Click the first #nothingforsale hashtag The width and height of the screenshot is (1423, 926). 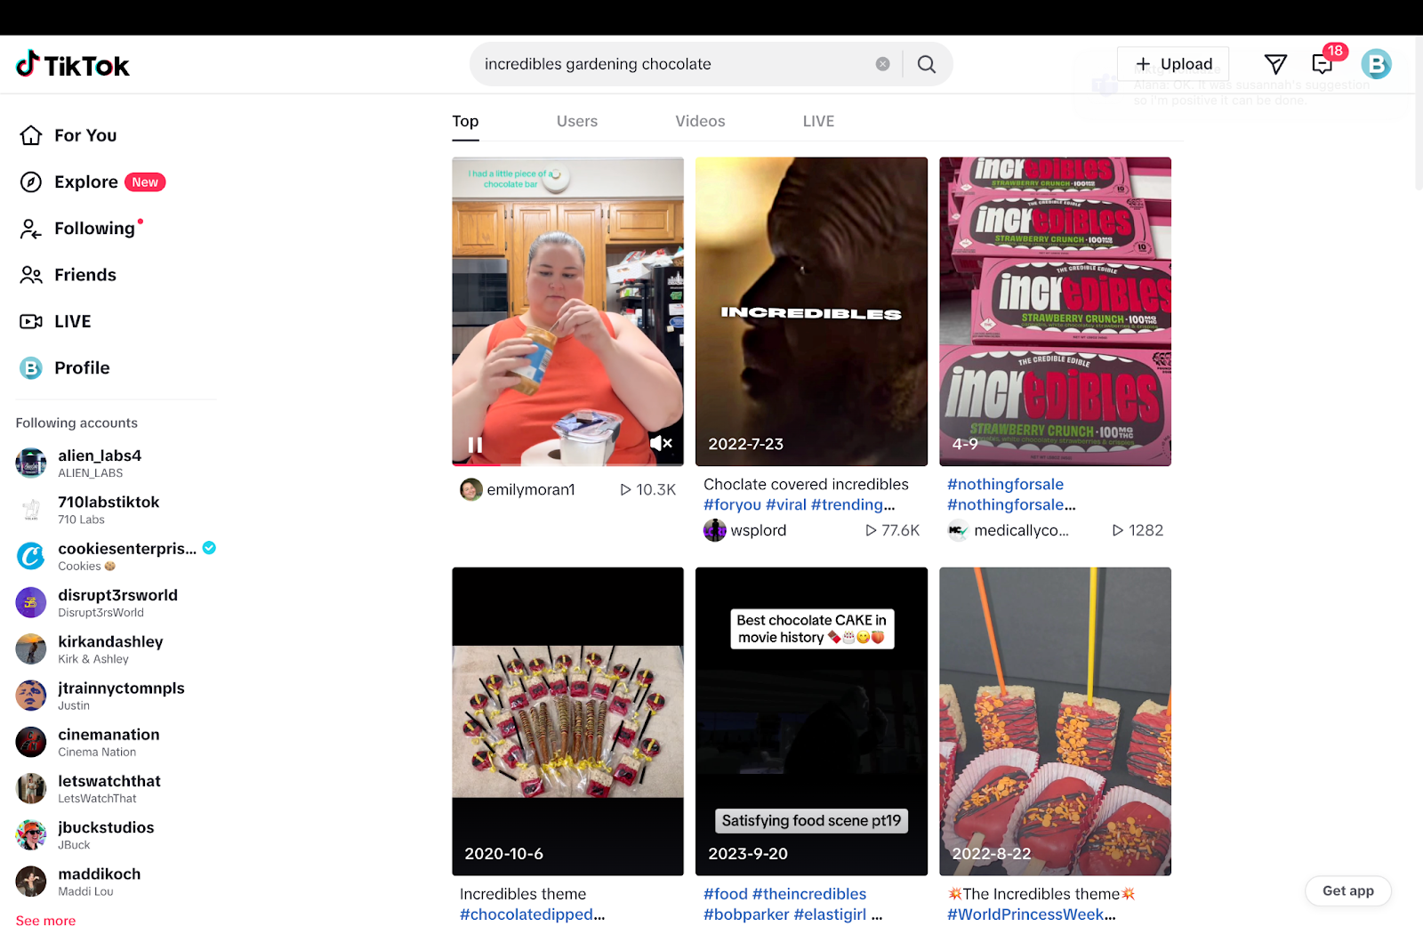(x=1005, y=484)
